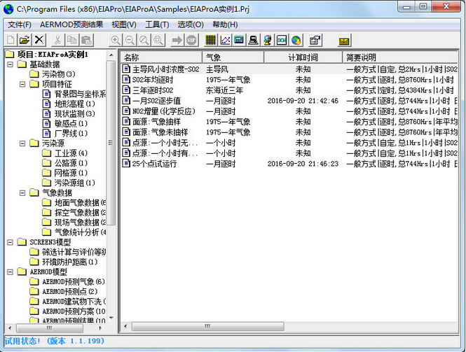The height and width of the screenshot is (352, 466).
Task: Click the scissors Cut toolbar icon
Action: pyautogui.click(x=57, y=40)
